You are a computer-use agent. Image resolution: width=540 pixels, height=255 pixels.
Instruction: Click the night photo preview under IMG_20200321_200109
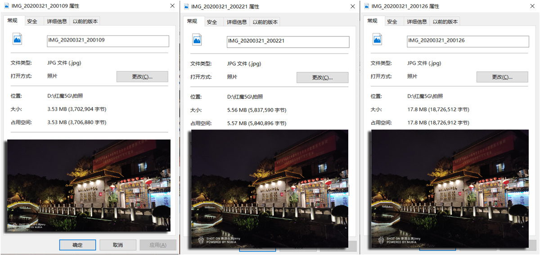(x=89, y=186)
